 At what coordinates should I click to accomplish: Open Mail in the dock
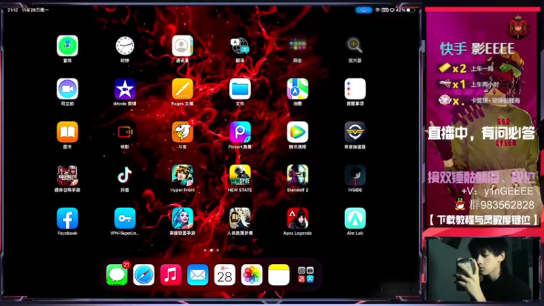coord(198,275)
